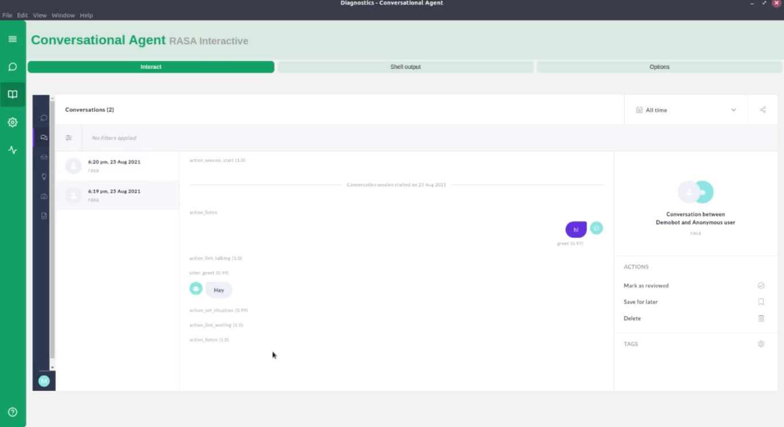Screen dimensions: 784x427
Task: Click the M user avatar in Rasa sidebar
Action: (44, 381)
